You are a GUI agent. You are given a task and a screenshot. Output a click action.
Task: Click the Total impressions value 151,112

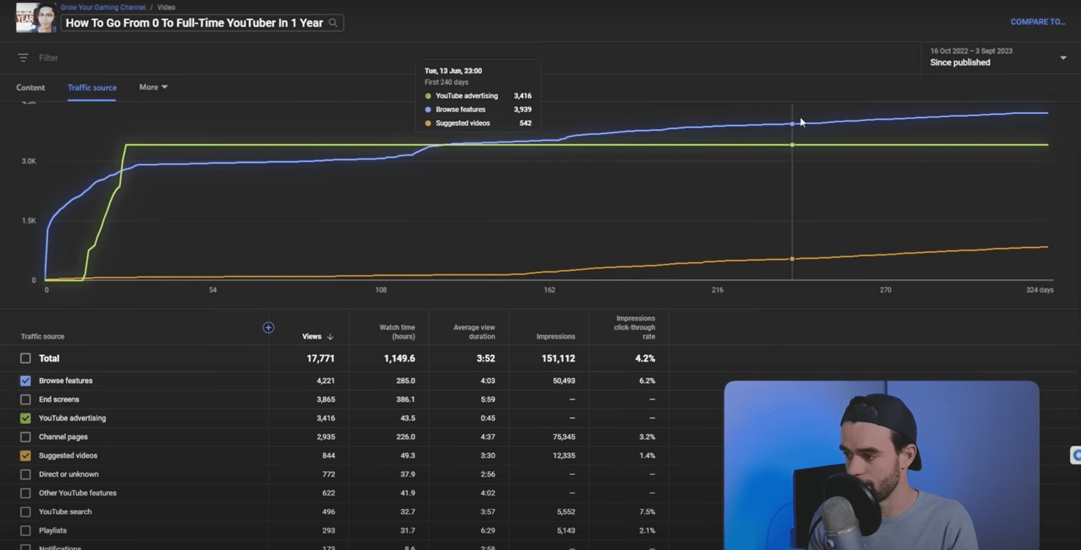click(558, 359)
